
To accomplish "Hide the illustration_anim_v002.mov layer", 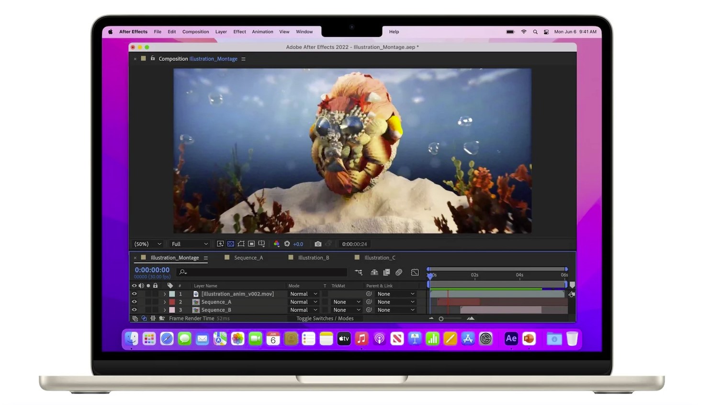I will (135, 294).
